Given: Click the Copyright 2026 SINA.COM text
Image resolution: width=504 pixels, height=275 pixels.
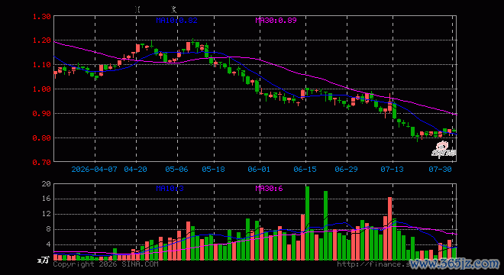Looking at the screenshot, I should pyautogui.click(x=105, y=264).
